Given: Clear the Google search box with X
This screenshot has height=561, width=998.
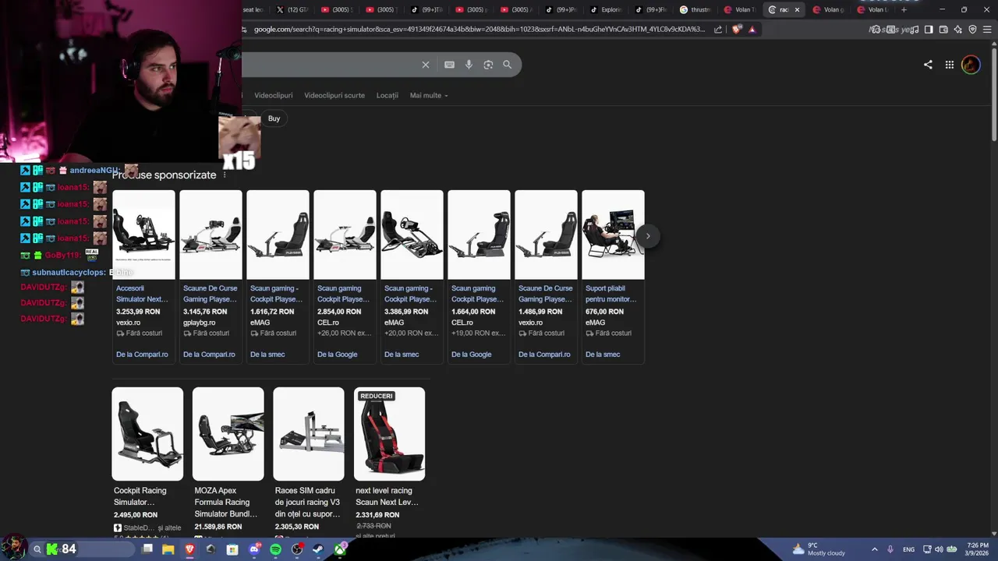Looking at the screenshot, I should [x=425, y=65].
